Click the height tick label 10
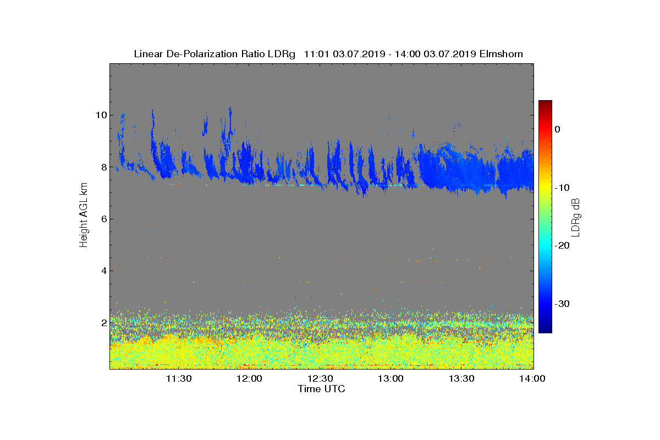Image resolution: width=660 pixels, height=440 pixels. (100, 115)
